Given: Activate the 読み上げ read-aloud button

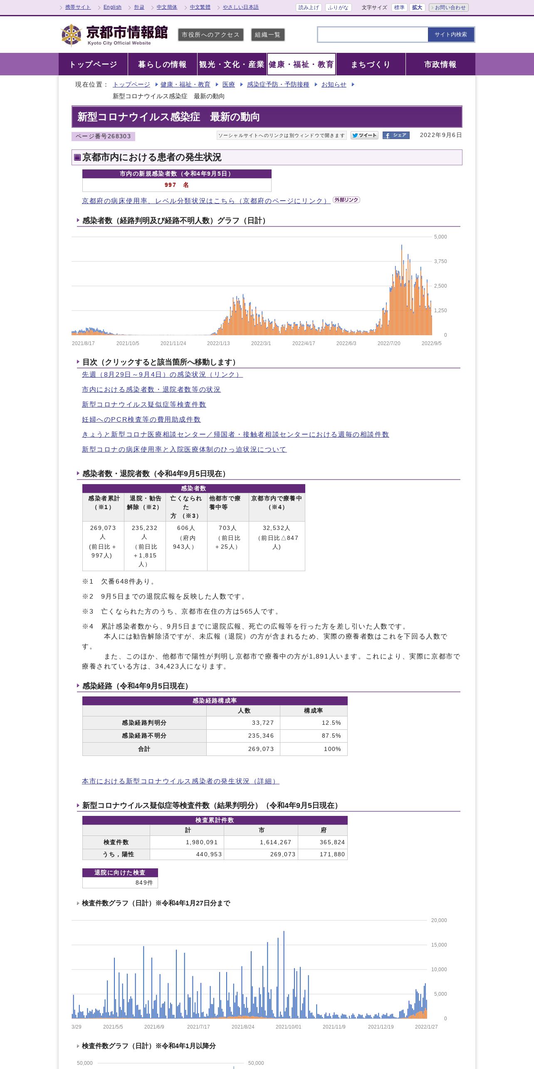Looking at the screenshot, I should [x=309, y=7].
